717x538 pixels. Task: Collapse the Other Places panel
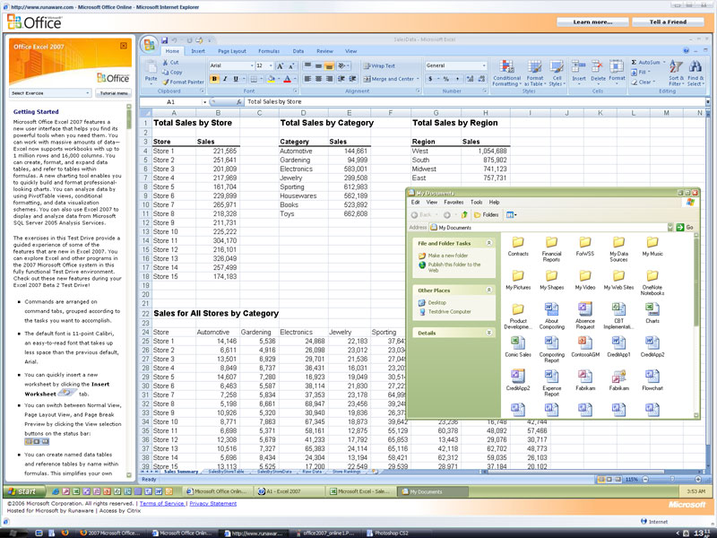point(488,290)
